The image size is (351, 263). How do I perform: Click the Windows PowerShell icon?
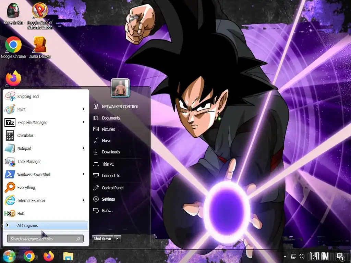click(10, 174)
